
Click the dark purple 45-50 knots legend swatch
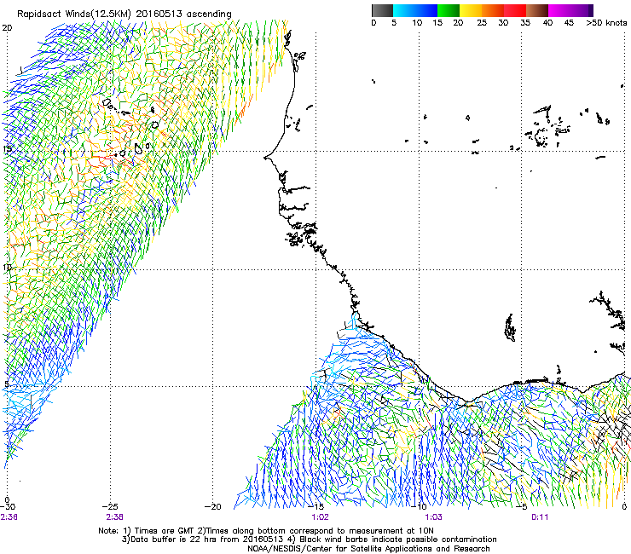point(582,10)
